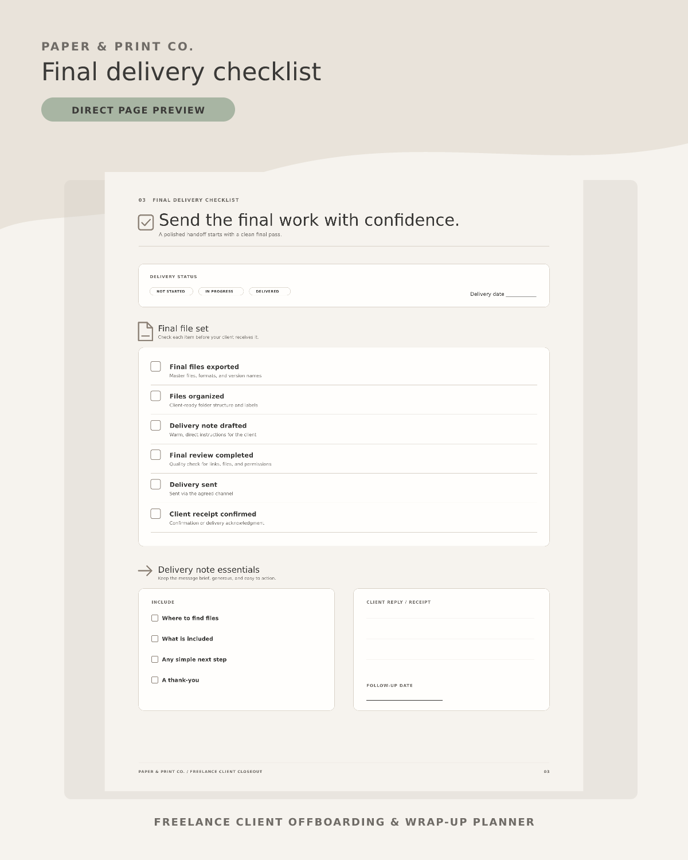The width and height of the screenshot is (688, 860).
Task: Click the document icon next to Final file set
Action: pos(146,331)
